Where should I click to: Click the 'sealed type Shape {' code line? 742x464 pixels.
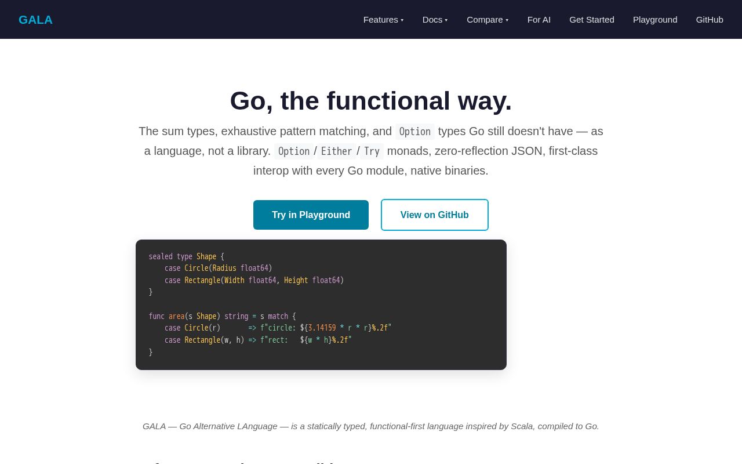(187, 256)
